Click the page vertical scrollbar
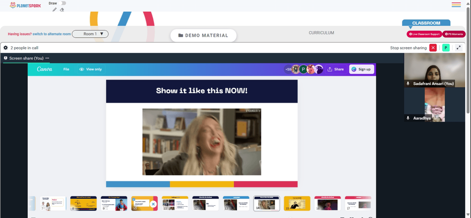471x218 pixels. coord(469,60)
